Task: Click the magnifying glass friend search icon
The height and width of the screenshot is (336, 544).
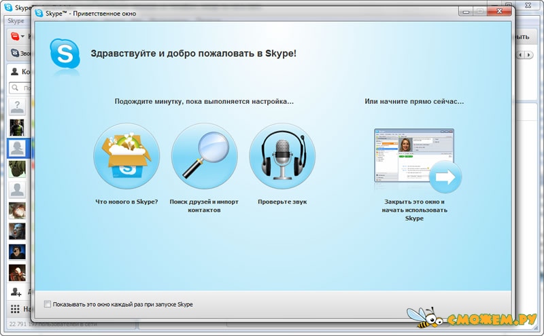Action: point(205,156)
